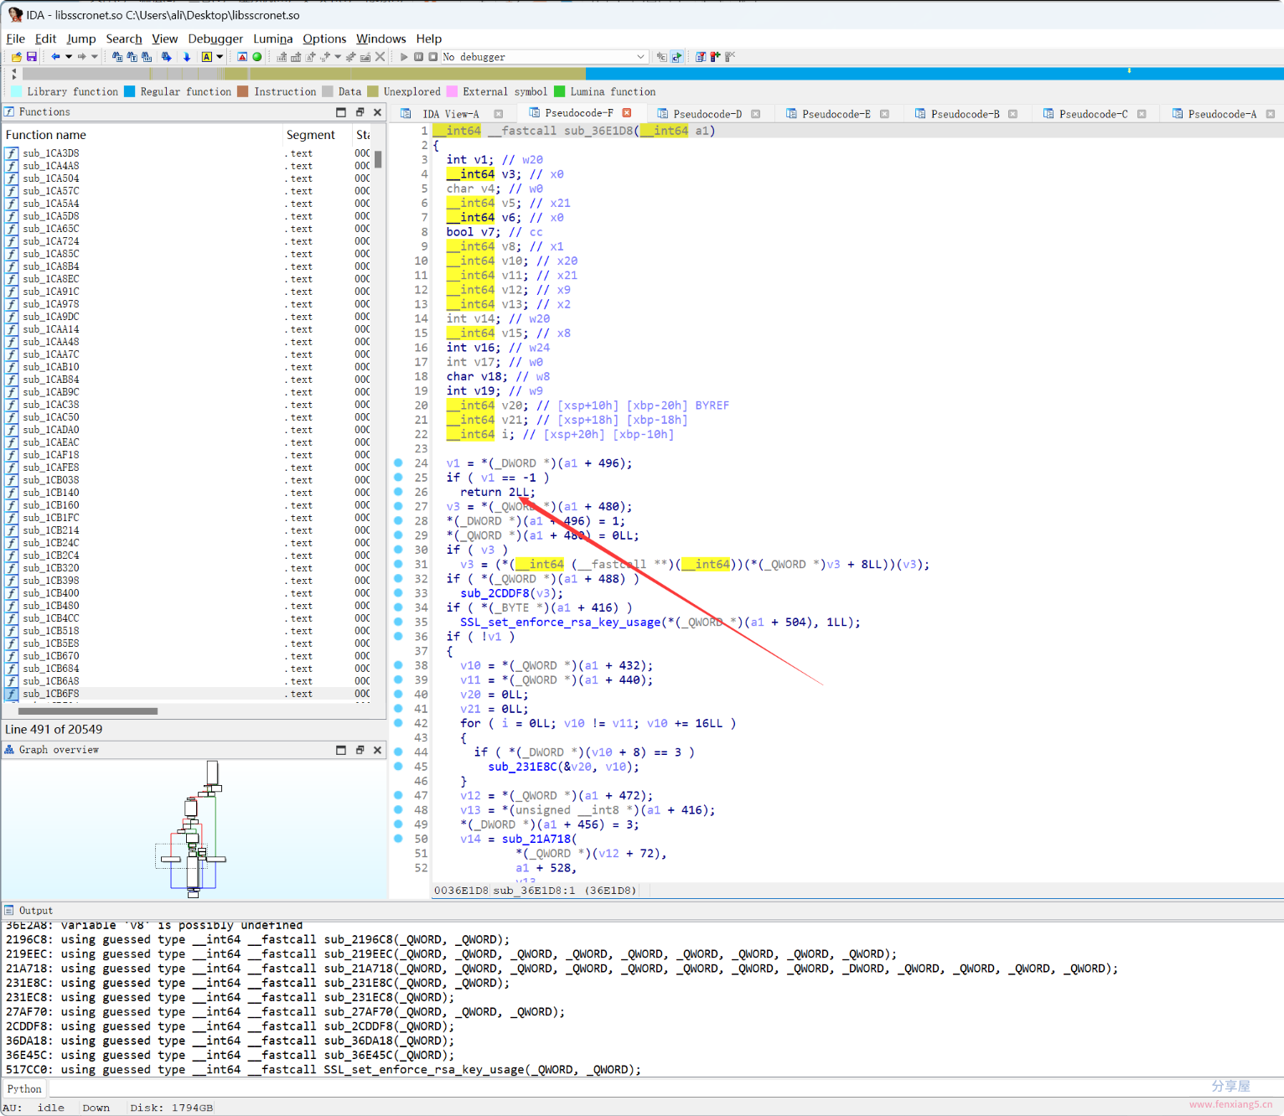1284x1116 pixels.
Task: Click the Lumina function green legend swatch
Action: [560, 91]
